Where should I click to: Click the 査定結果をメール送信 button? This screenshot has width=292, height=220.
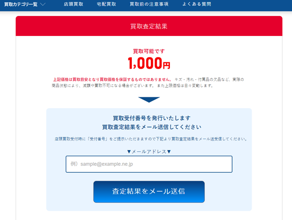coord(149,191)
